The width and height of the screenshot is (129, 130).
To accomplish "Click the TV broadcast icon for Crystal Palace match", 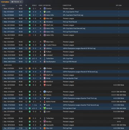I will (x=26, y=45).
